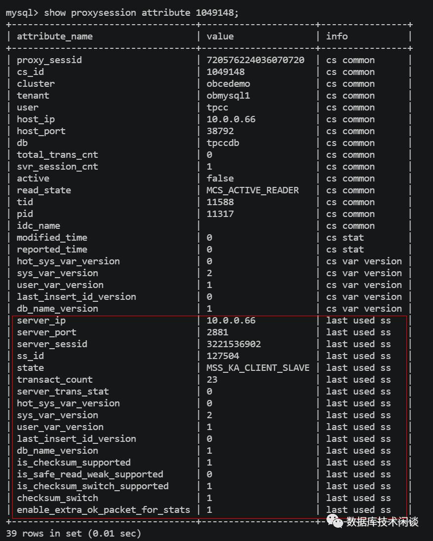Screen dimensions: 433x541
Task: Click the mysql command line text
Action: click(122, 13)
